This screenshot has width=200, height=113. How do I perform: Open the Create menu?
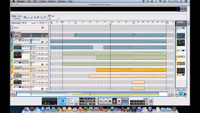[42, 1]
